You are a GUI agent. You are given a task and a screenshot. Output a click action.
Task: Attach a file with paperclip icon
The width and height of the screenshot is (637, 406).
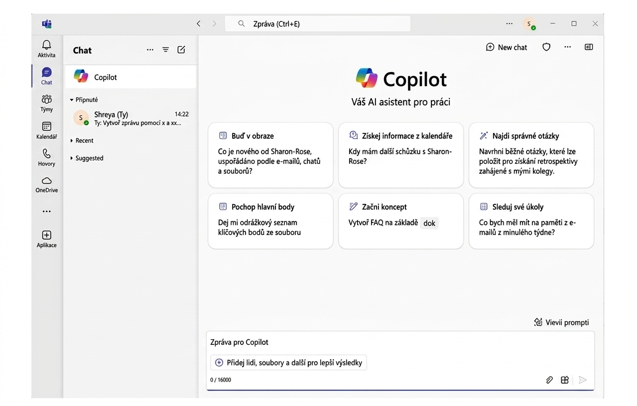(x=549, y=380)
